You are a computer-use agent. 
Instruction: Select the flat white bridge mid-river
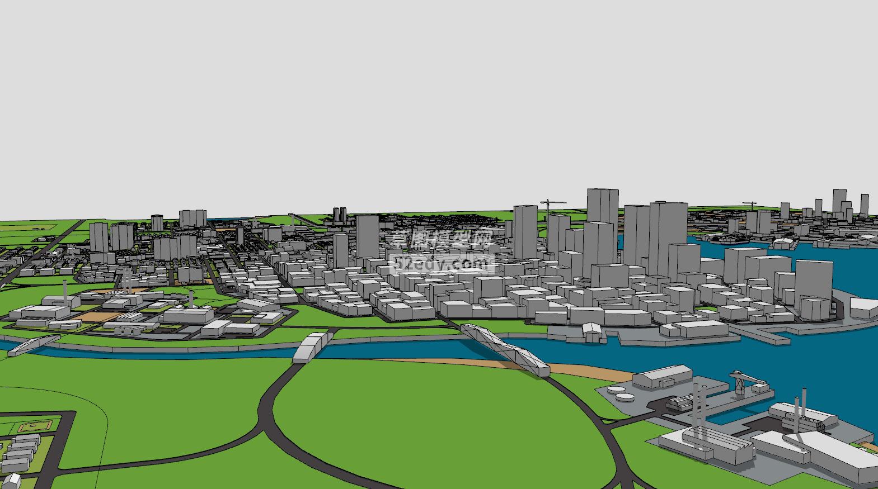tap(312, 346)
